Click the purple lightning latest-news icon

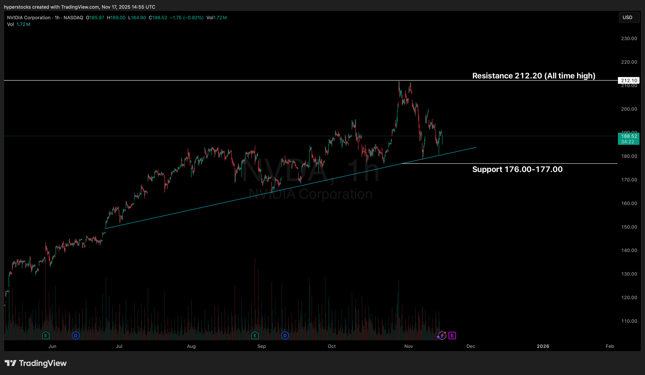tap(442, 336)
